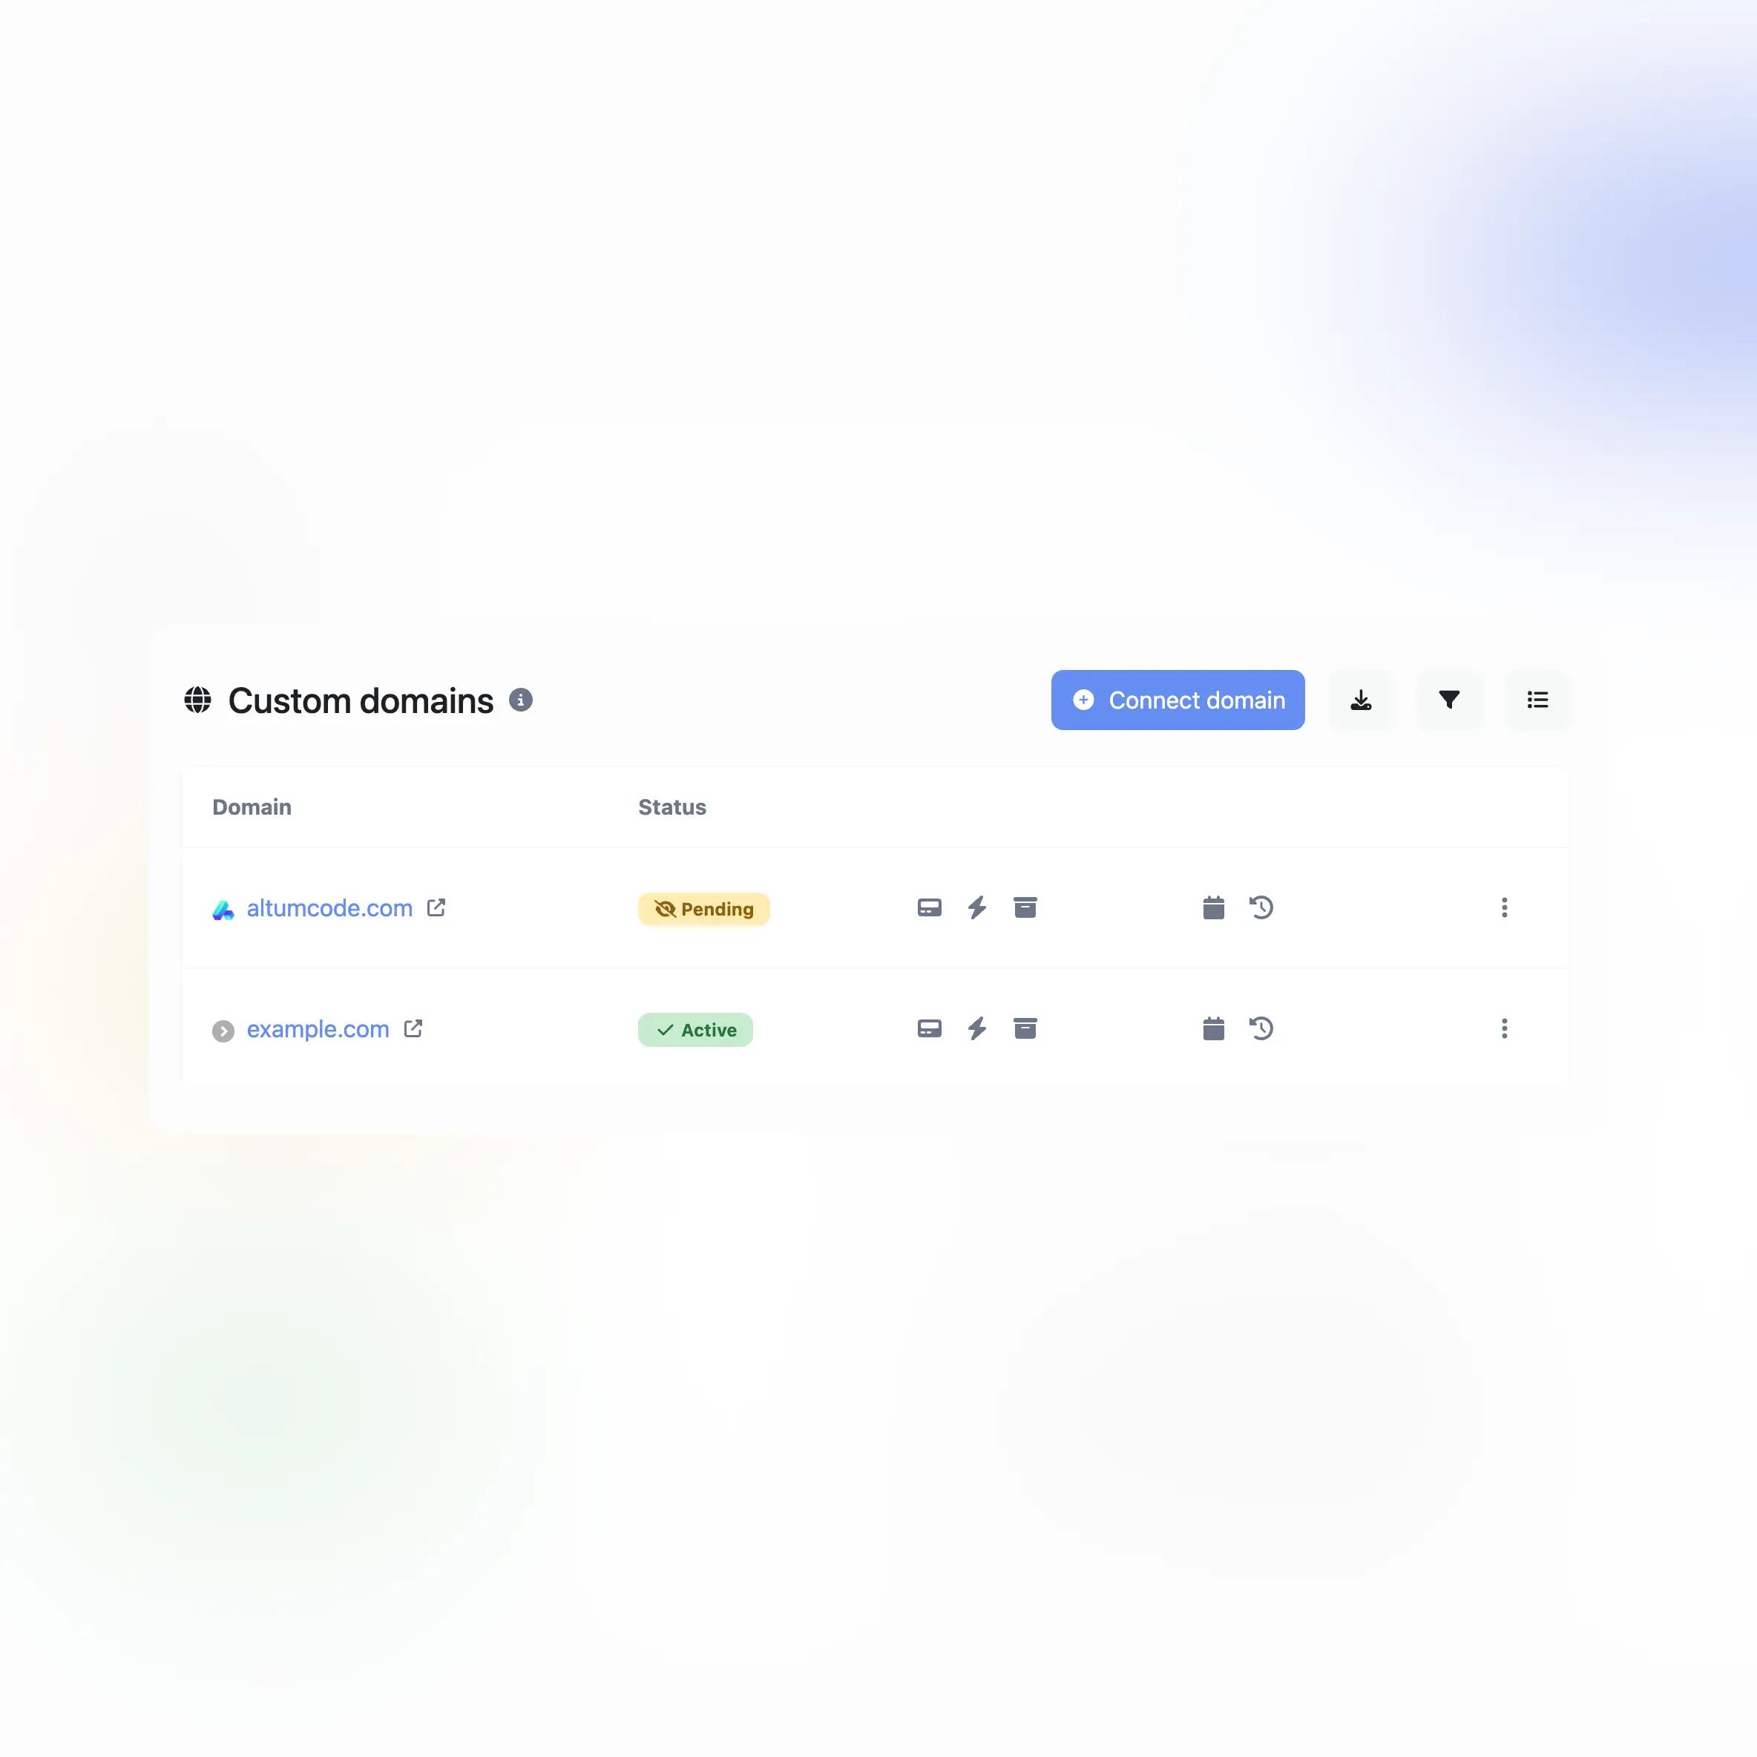The height and width of the screenshot is (1757, 1757).
Task: Click the history/clock icon for altumcode.com
Action: tap(1261, 907)
